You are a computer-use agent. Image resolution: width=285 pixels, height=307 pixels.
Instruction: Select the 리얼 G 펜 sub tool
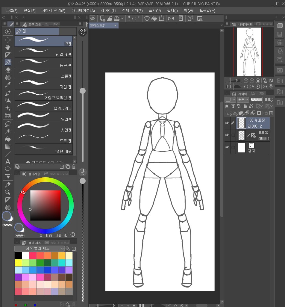tap(44, 52)
